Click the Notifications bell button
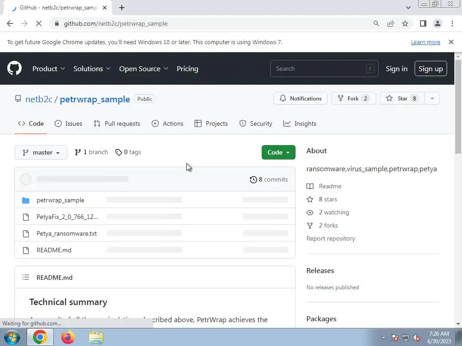 coord(300,99)
